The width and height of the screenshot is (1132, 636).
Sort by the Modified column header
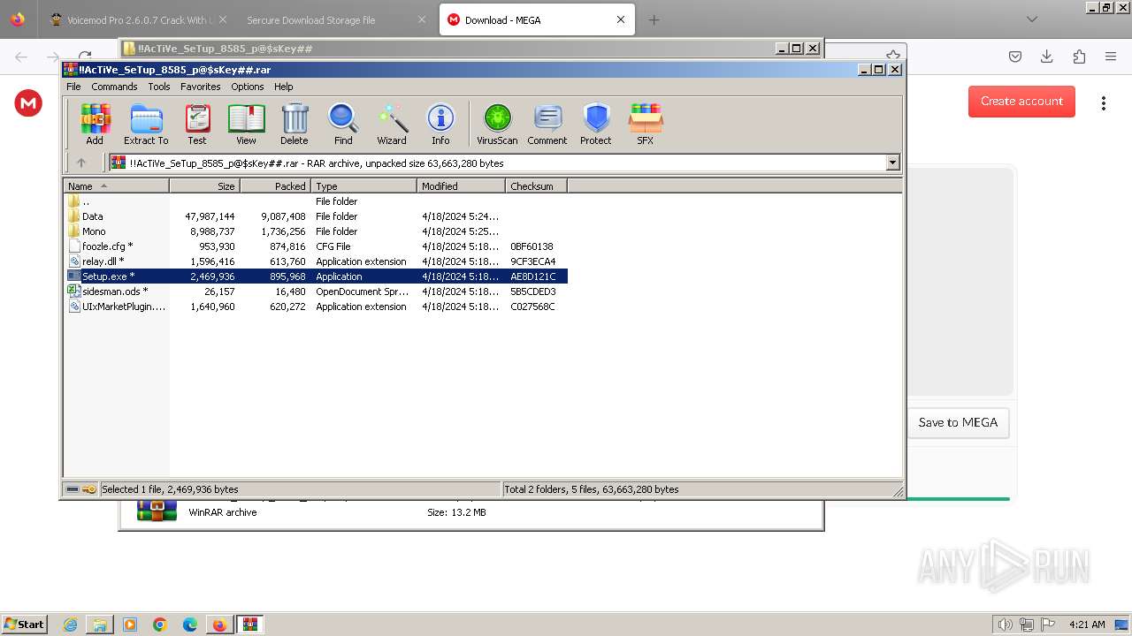[461, 186]
